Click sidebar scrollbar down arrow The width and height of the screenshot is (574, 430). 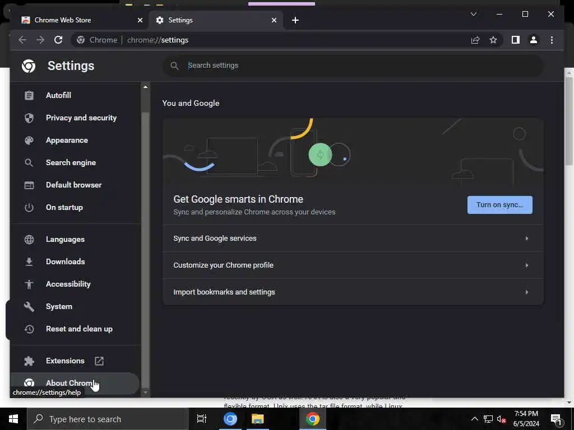coord(145,392)
